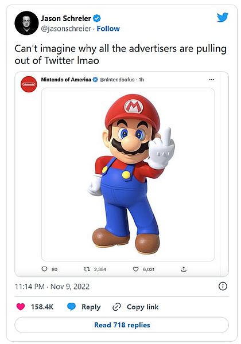Click the comment bubble icon showing 80
241x344 pixels.
pyautogui.click(x=44, y=269)
